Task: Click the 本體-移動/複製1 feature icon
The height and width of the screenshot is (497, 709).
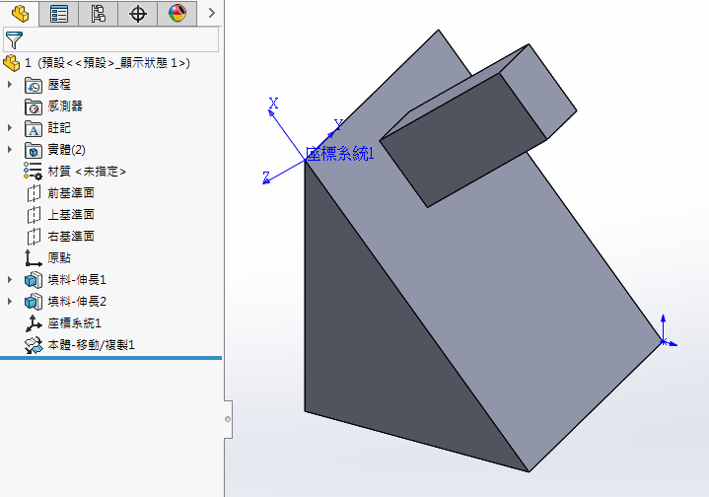Action: tap(33, 345)
